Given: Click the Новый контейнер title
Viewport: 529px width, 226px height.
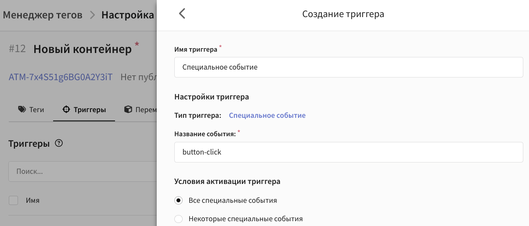Looking at the screenshot, I should 83,49.
